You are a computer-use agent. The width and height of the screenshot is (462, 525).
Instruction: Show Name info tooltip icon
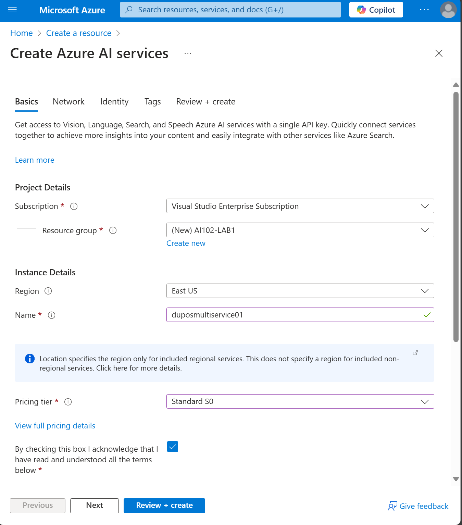(52, 315)
